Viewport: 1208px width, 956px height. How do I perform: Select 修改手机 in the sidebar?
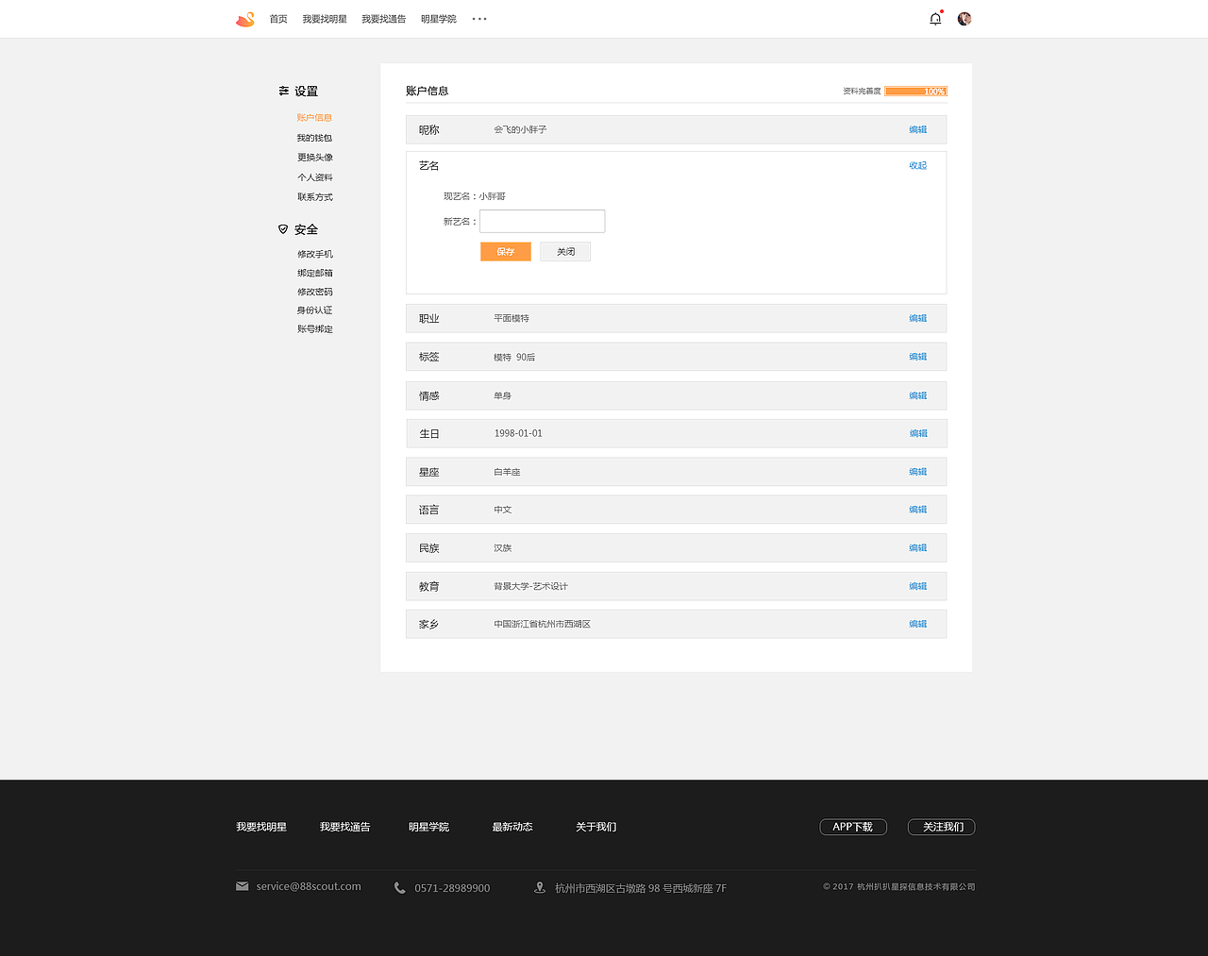click(315, 254)
